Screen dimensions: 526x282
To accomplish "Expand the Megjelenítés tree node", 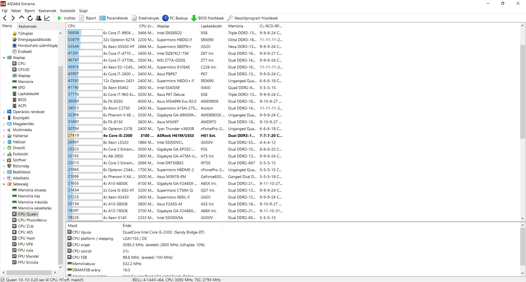I will pyautogui.click(x=4, y=124).
